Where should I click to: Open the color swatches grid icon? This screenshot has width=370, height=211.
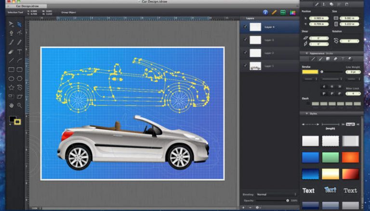[292, 12]
